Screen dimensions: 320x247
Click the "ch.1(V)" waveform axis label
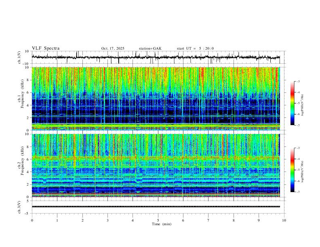[x=19, y=57]
